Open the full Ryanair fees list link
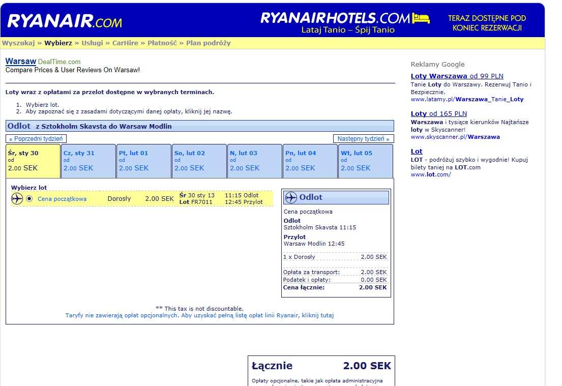Viewport: 562px width, 386px height. [199, 315]
